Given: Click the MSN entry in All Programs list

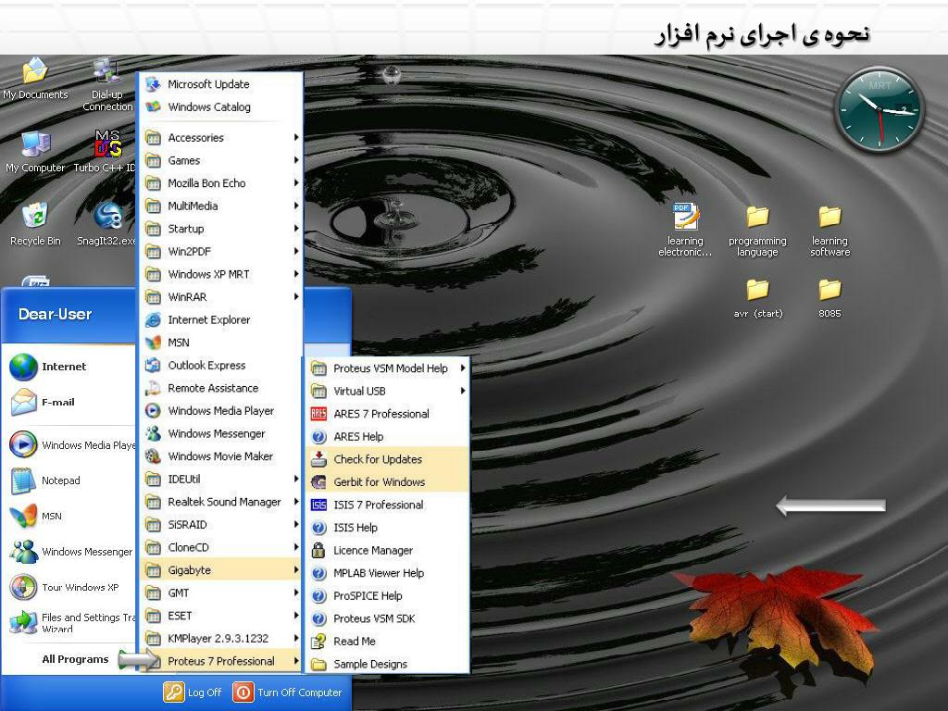Looking at the screenshot, I should 221,343.
